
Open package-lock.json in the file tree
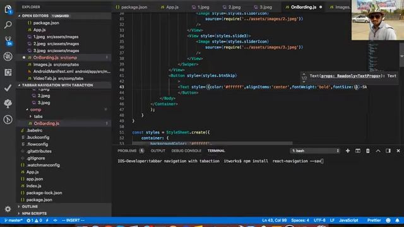tap(44, 193)
